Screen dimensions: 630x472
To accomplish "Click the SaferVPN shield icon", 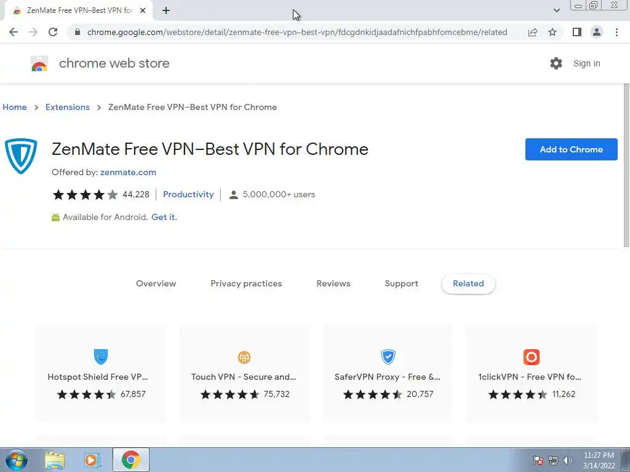I will pyautogui.click(x=388, y=356).
